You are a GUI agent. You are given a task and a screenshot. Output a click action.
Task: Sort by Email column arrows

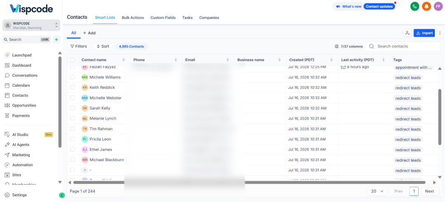pos(227,60)
